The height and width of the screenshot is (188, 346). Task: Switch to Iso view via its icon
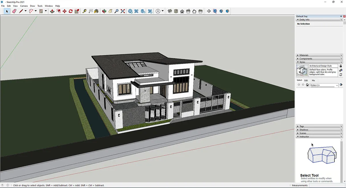[x=170, y=11]
